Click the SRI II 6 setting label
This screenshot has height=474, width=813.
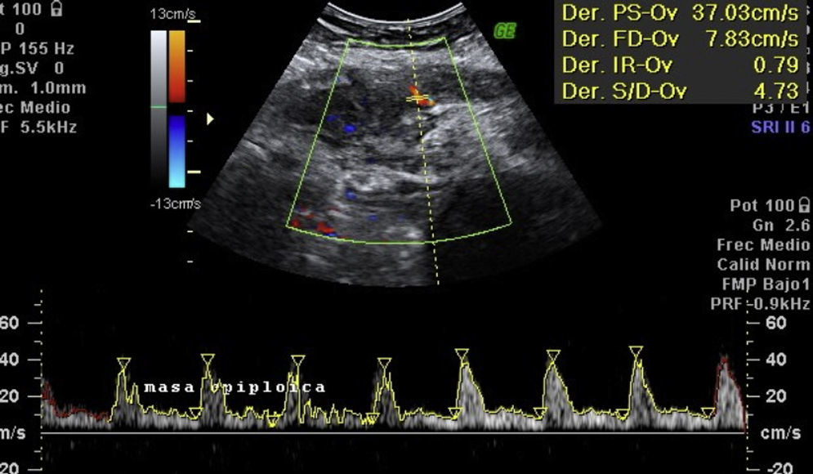tap(779, 127)
